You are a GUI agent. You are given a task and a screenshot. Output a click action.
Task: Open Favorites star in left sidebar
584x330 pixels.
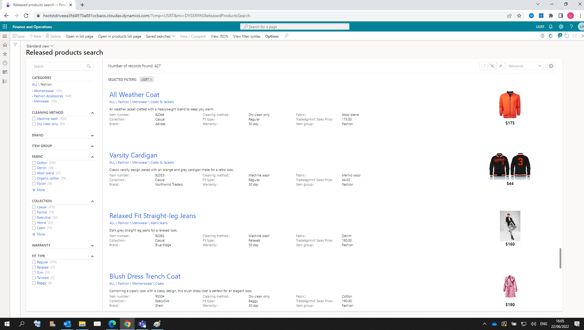5,54
